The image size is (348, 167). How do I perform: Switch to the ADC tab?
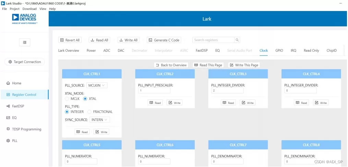(x=107, y=50)
